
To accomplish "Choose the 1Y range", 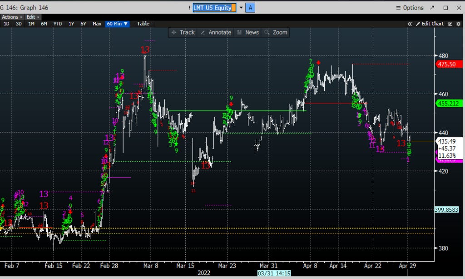I will click(71, 24).
